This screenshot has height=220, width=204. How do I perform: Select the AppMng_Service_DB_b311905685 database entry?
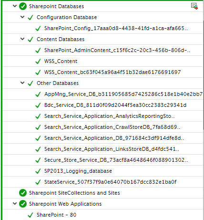click(123, 94)
